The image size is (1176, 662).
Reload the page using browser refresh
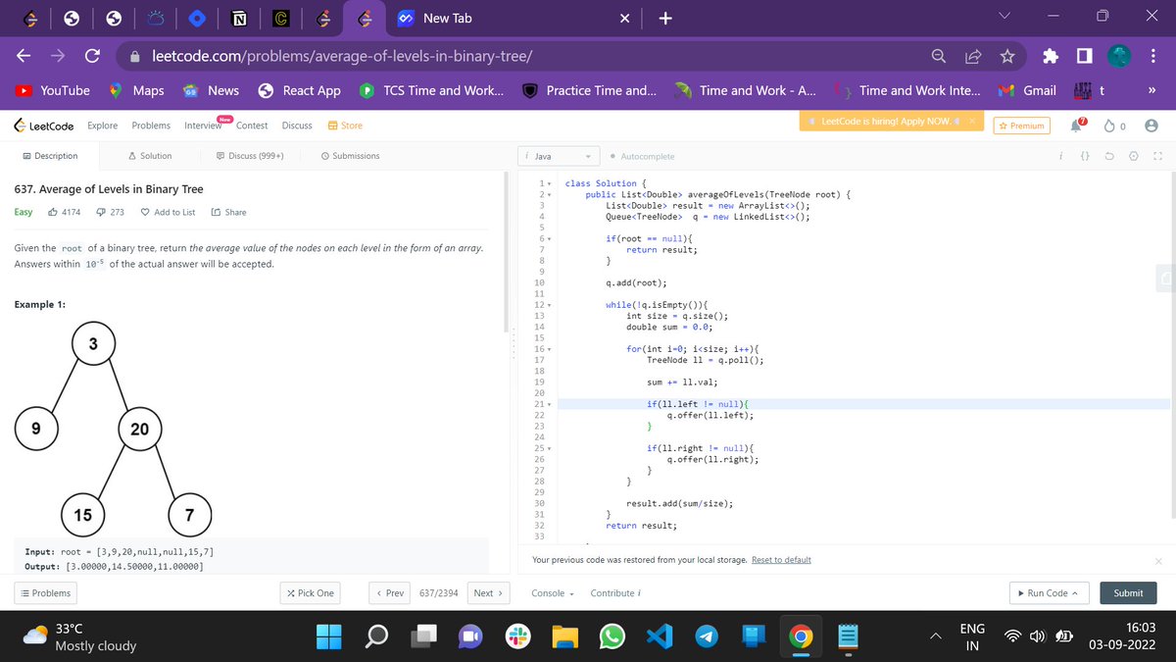(x=92, y=56)
